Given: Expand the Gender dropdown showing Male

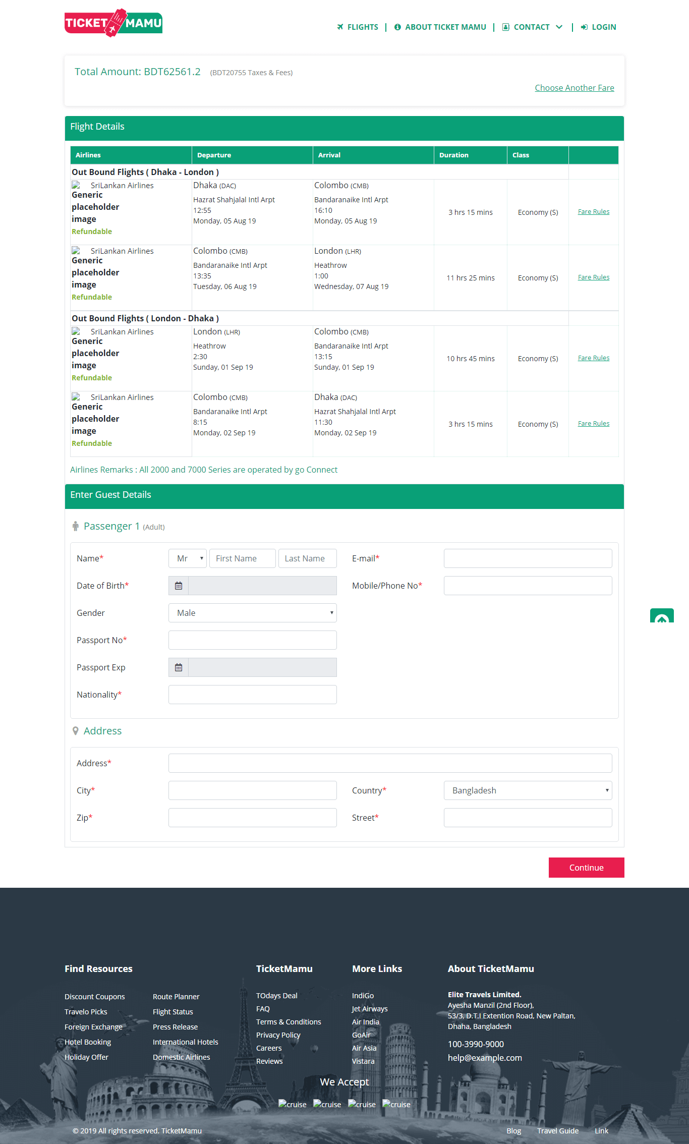Looking at the screenshot, I should coord(252,613).
